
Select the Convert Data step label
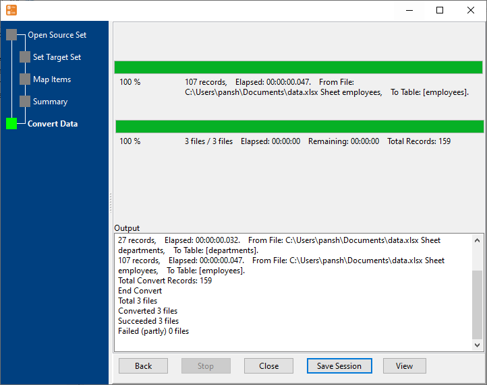click(x=53, y=124)
